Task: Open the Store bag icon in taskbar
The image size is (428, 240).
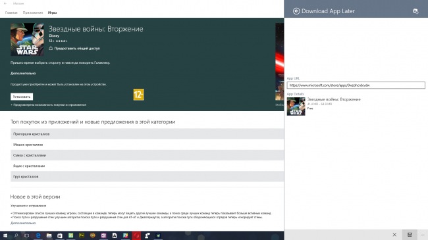Action: pyautogui.click(x=60, y=235)
